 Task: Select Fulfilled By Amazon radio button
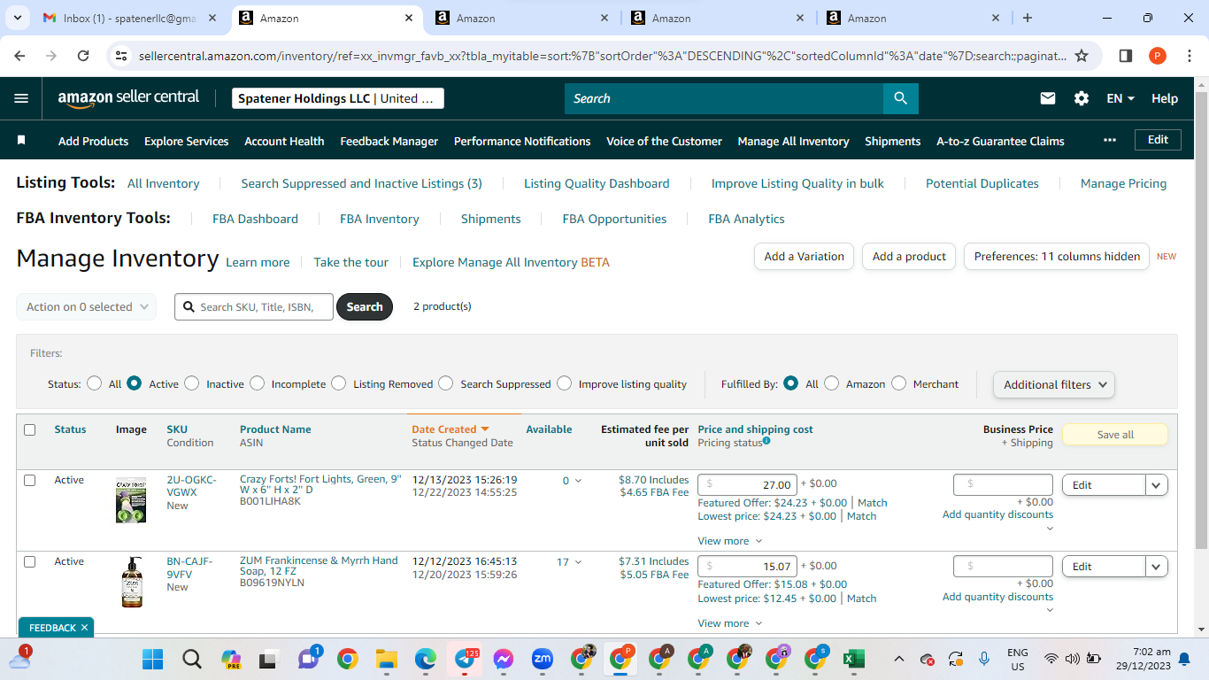point(832,383)
